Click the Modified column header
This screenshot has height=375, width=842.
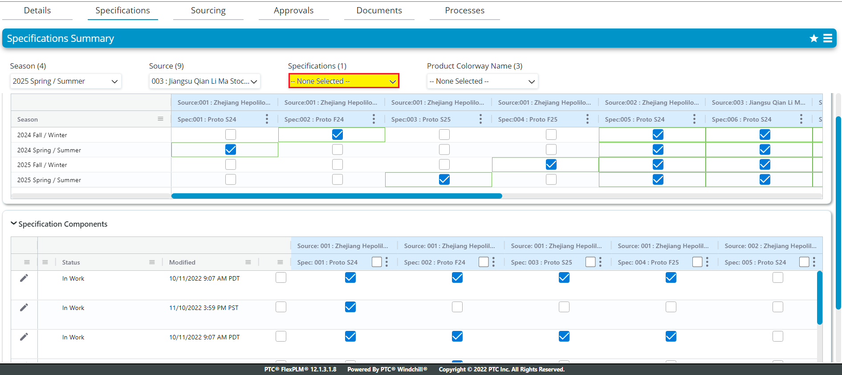point(182,262)
